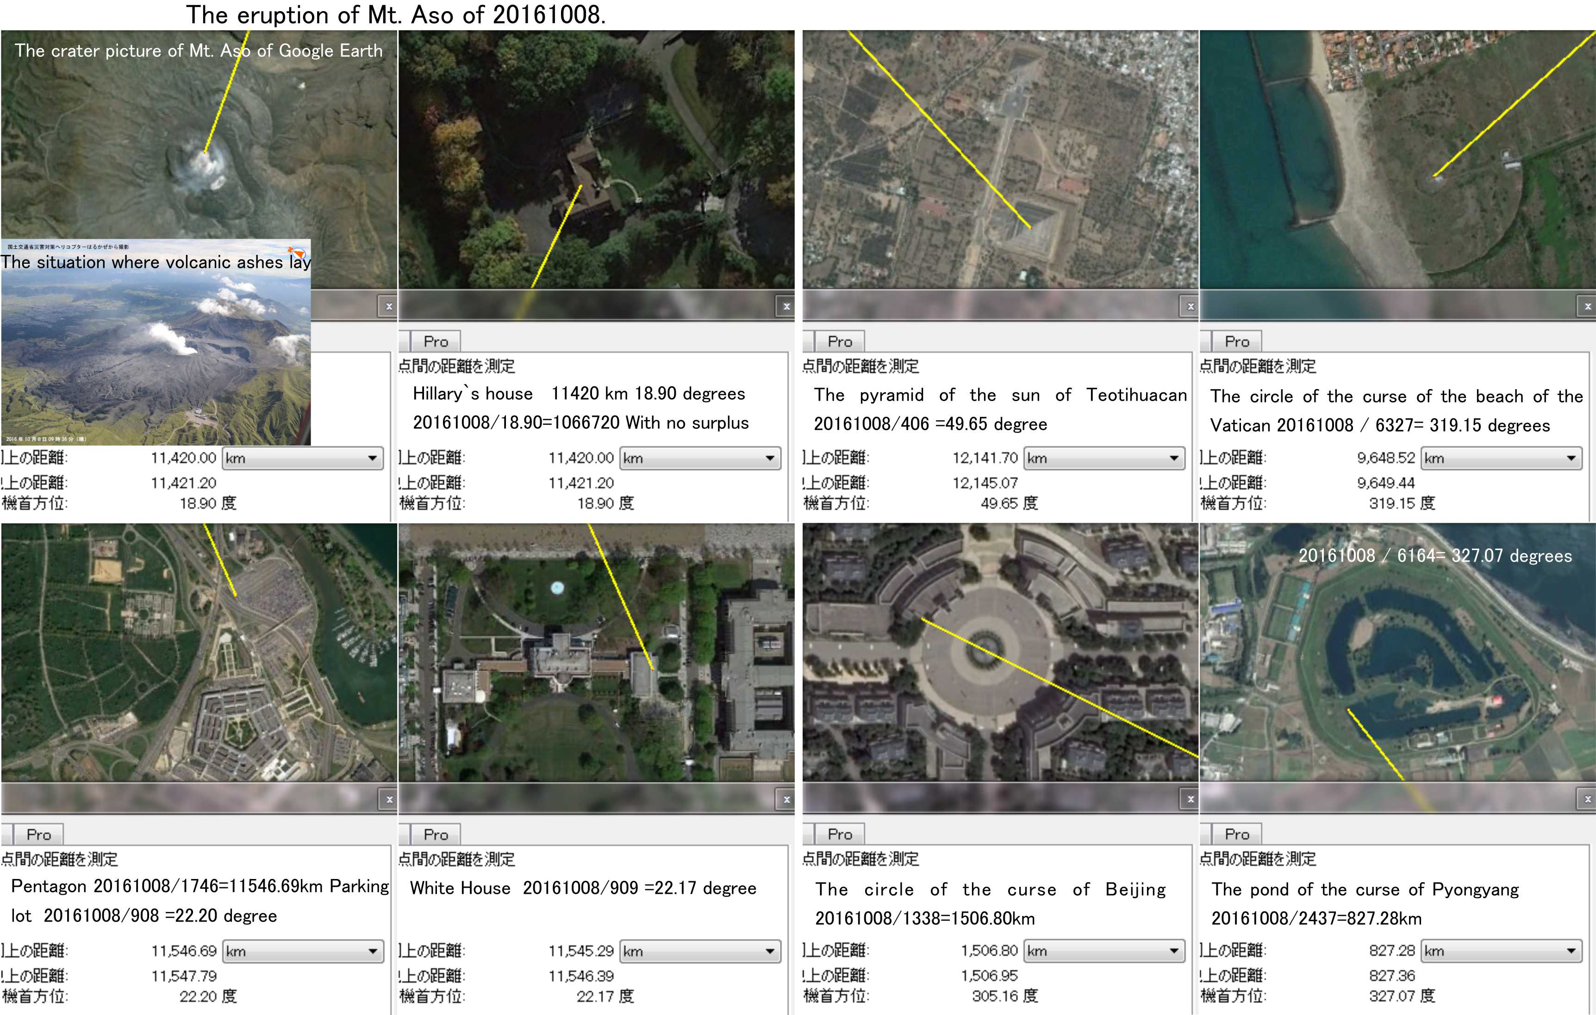Viewport: 1596px width, 1015px height.
Task: Close the ruler window above Vatican beach panel
Action: coord(1587,306)
